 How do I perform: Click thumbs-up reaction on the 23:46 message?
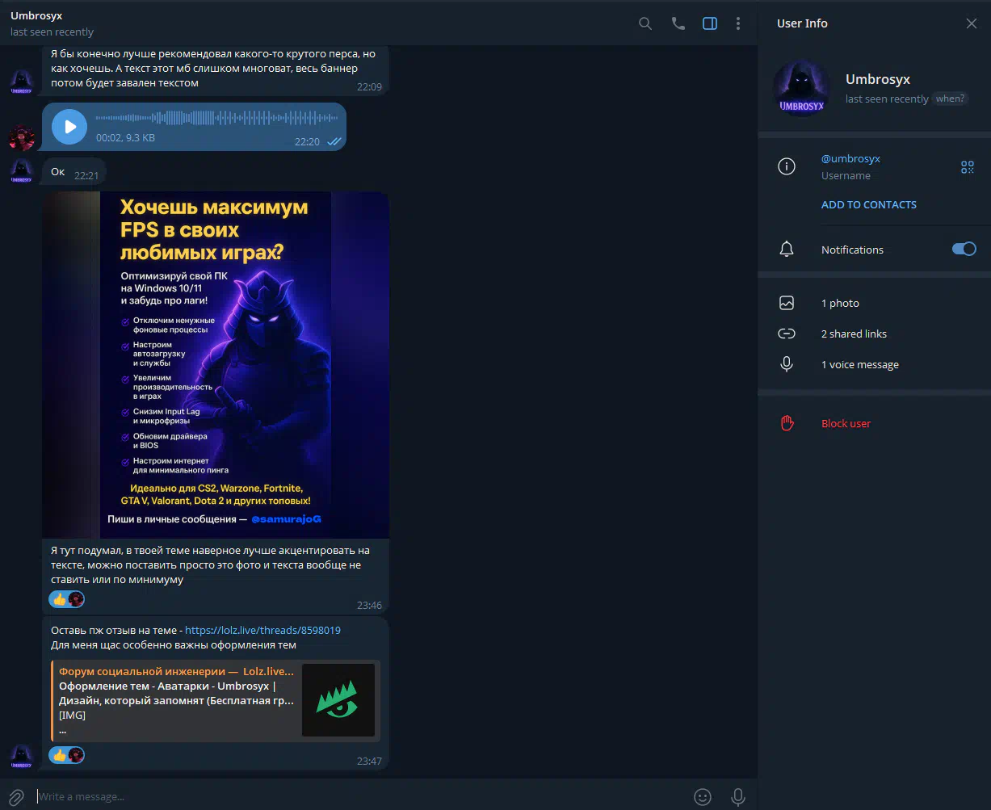point(67,599)
